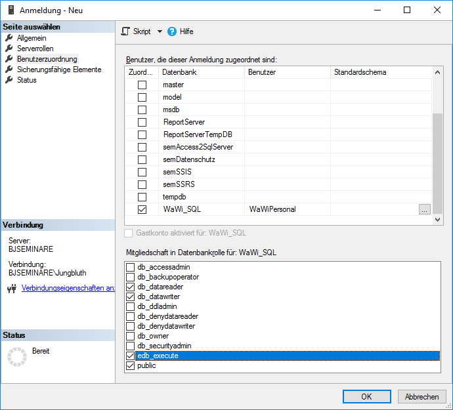The width and height of the screenshot is (453, 410).
Task: Open the Skript dropdown arrow
Action: (x=160, y=31)
